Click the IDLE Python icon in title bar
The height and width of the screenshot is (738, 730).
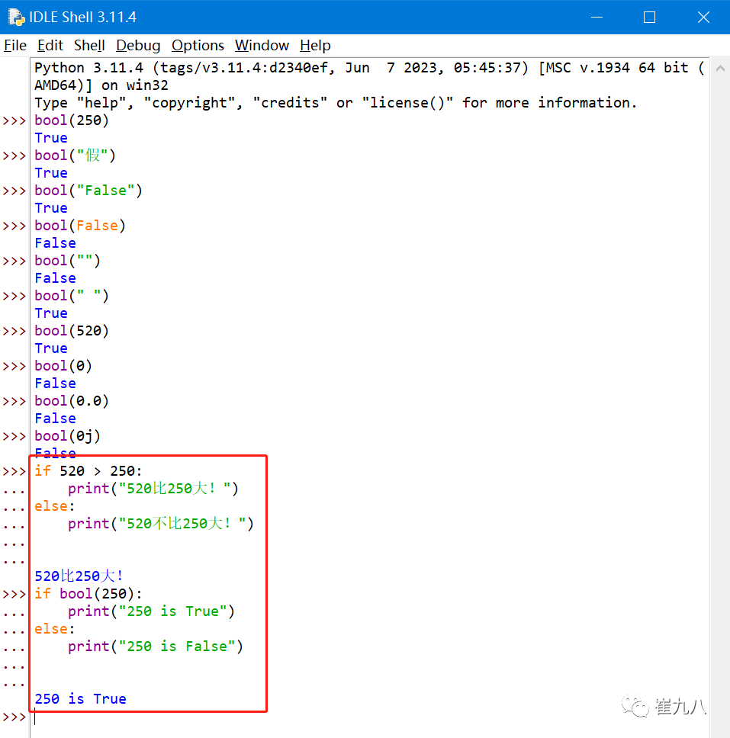coord(16,17)
